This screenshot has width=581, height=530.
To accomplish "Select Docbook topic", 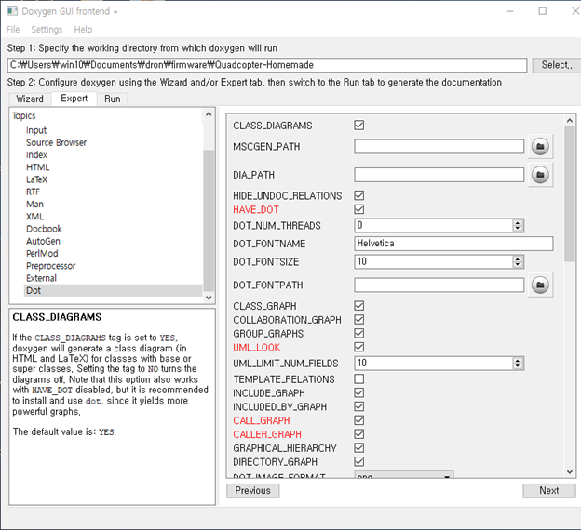I will coord(44,229).
